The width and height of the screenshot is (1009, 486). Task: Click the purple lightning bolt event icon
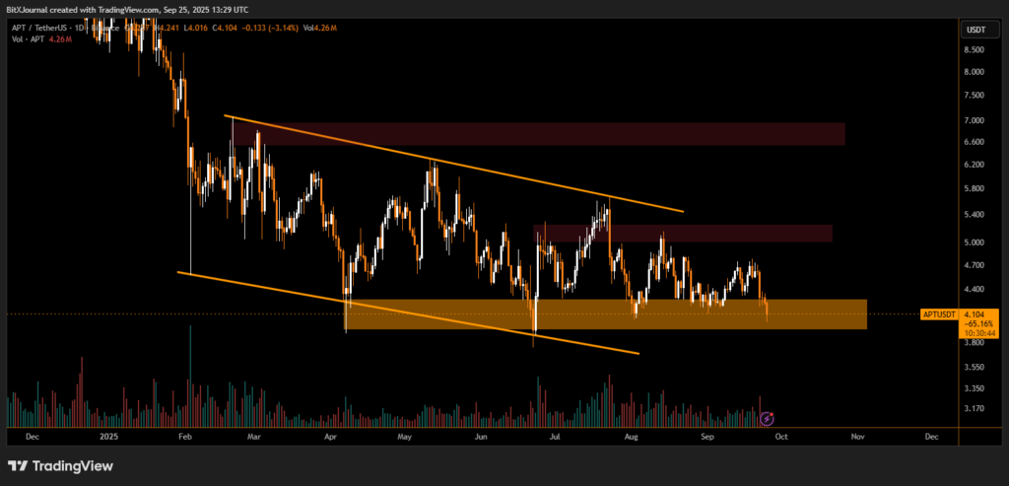pyautogui.click(x=767, y=419)
